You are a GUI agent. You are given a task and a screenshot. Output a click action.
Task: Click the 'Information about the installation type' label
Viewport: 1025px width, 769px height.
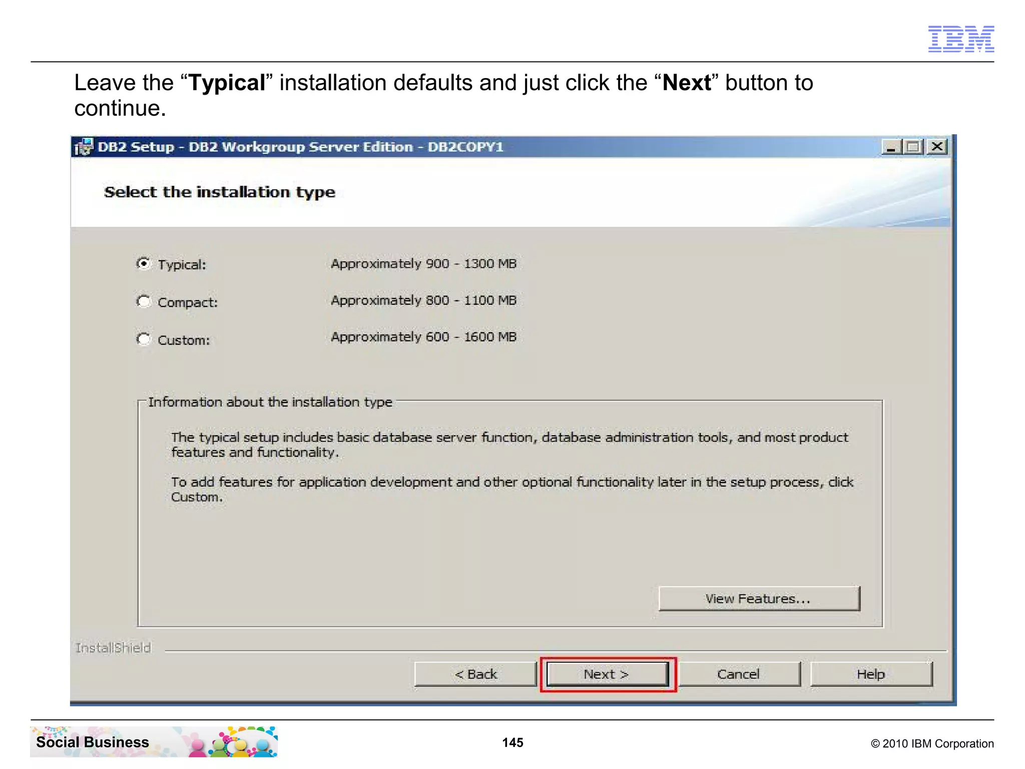270,402
